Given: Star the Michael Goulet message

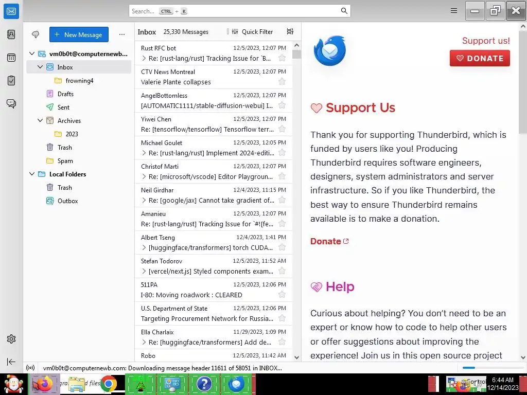Looking at the screenshot, I should click(x=282, y=153).
